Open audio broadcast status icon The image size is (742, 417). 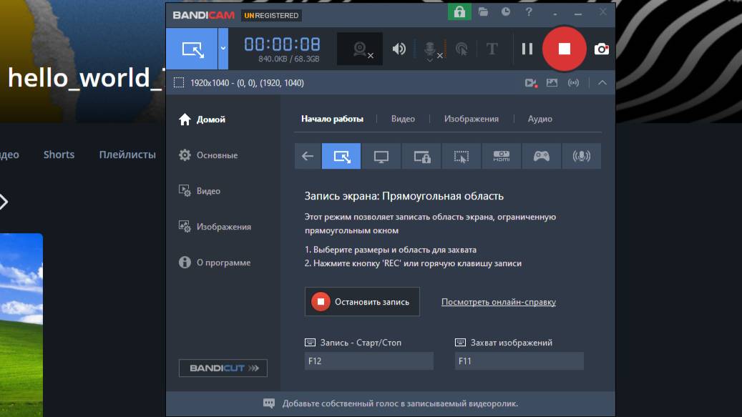[574, 83]
